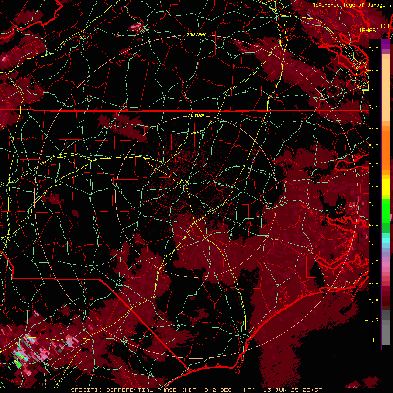Click the 8.2 scale value
The width and height of the screenshot is (393, 393).
coord(373,88)
